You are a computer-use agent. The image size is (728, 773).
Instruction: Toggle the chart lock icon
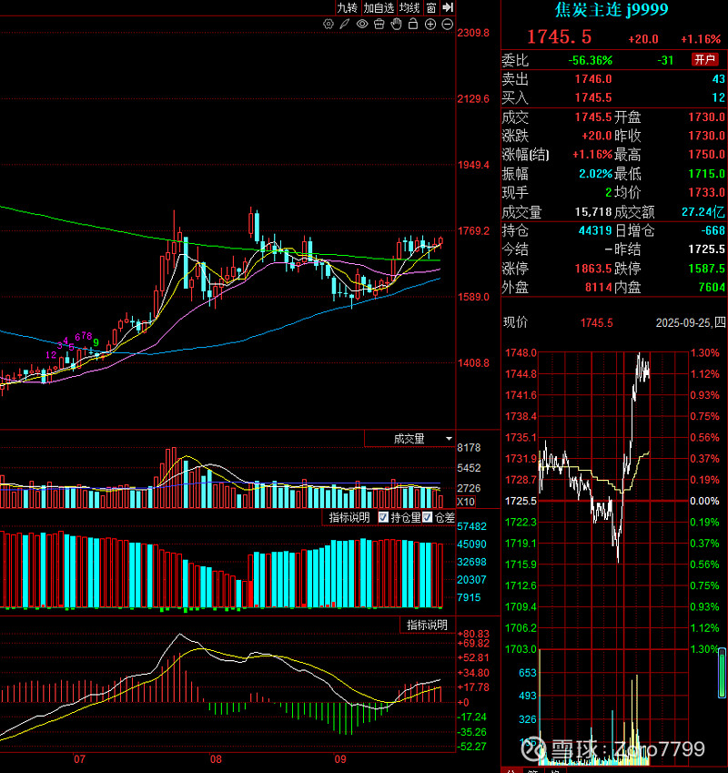click(413, 25)
